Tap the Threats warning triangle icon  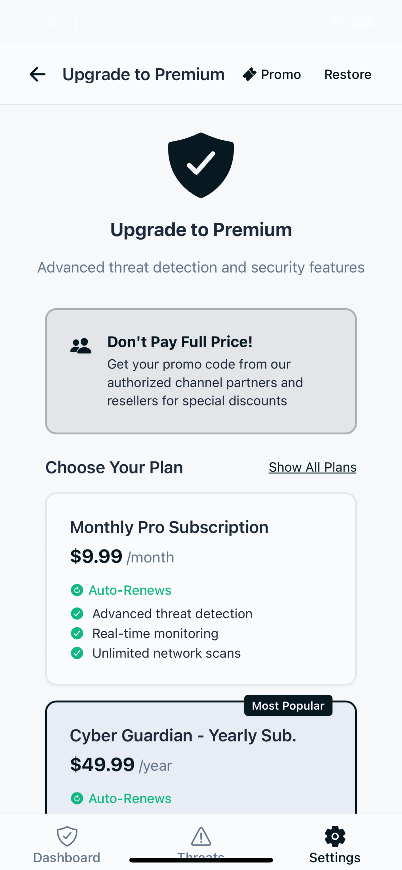(201, 836)
